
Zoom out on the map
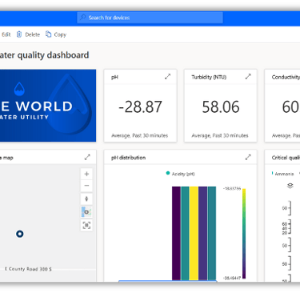pyautogui.click(x=86, y=186)
